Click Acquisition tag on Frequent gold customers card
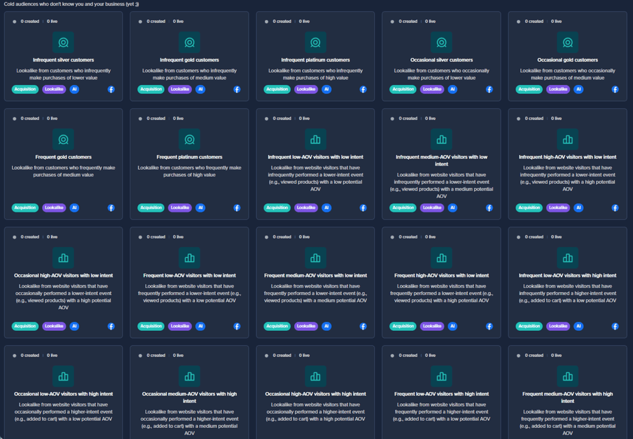Viewport: 633px width, 439px height. point(25,208)
